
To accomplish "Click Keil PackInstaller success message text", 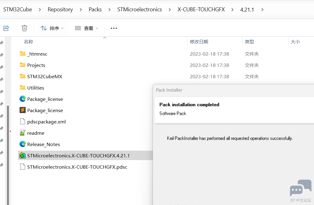I will coord(230,138).
